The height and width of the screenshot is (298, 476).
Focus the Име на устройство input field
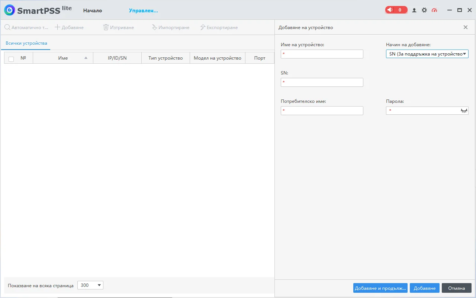(x=322, y=54)
